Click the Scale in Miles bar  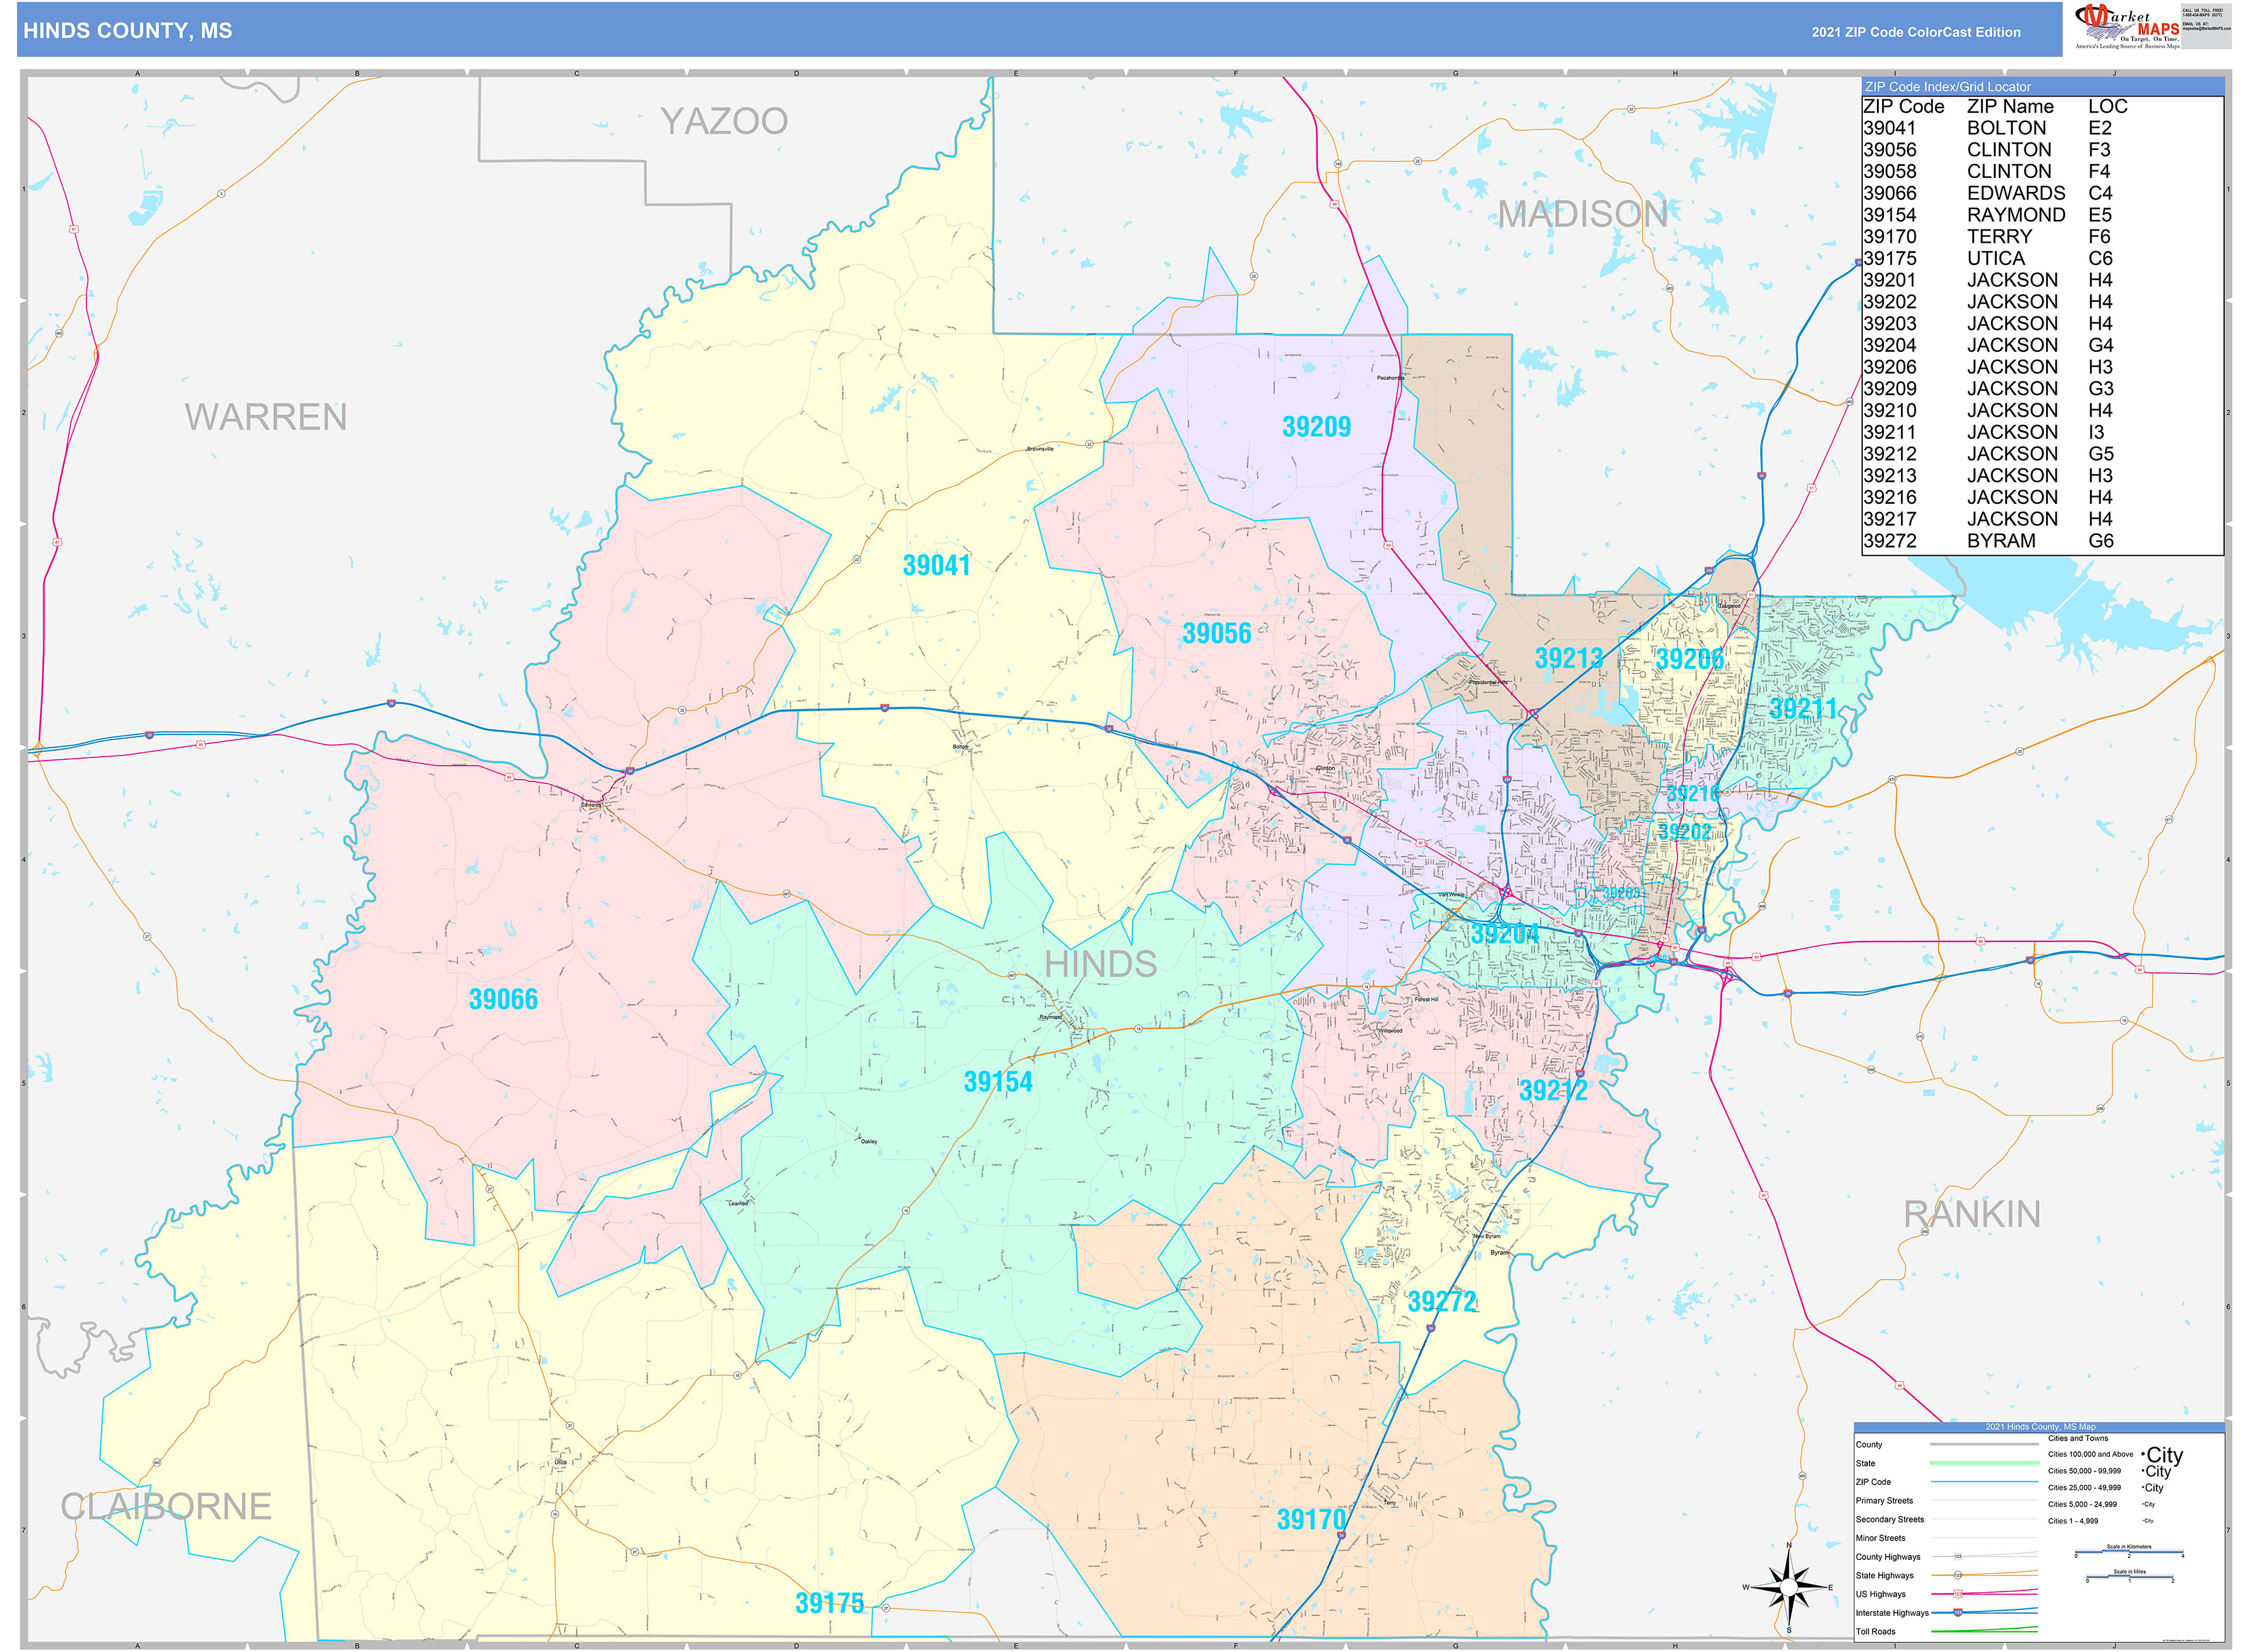point(2129,1578)
